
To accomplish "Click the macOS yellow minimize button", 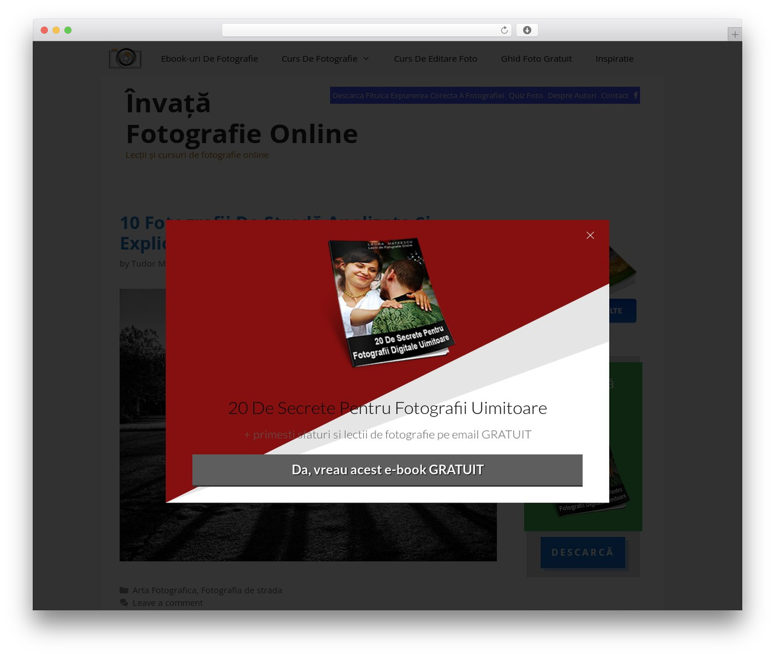I will click(56, 30).
